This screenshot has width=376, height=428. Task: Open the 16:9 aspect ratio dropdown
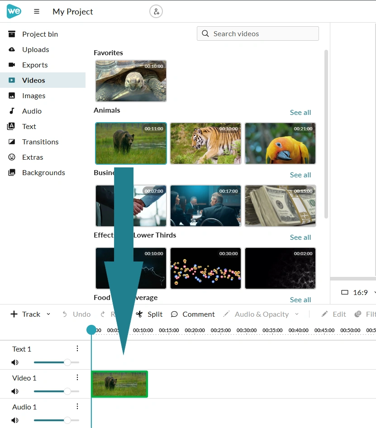coord(358,293)
